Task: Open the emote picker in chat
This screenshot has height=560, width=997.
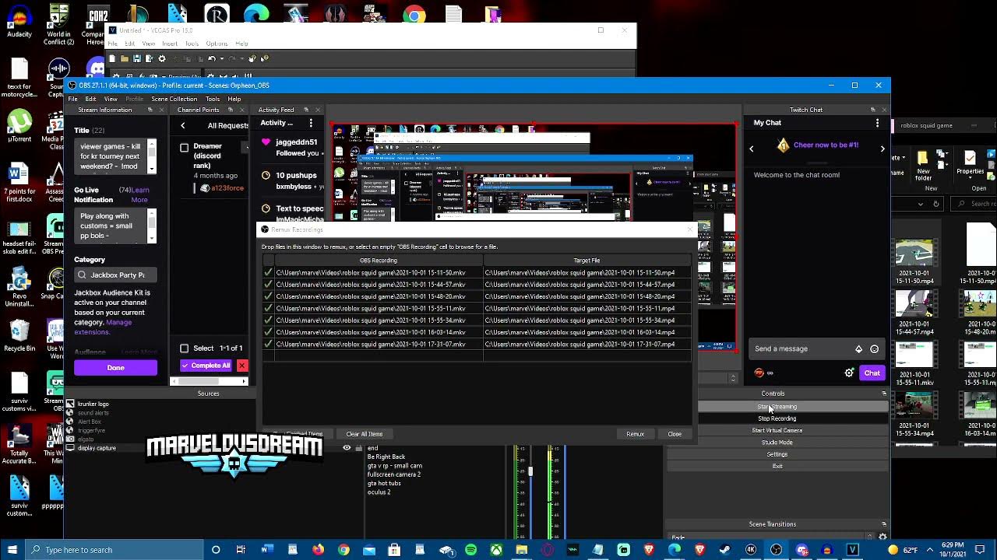Action: coord(874,349)
